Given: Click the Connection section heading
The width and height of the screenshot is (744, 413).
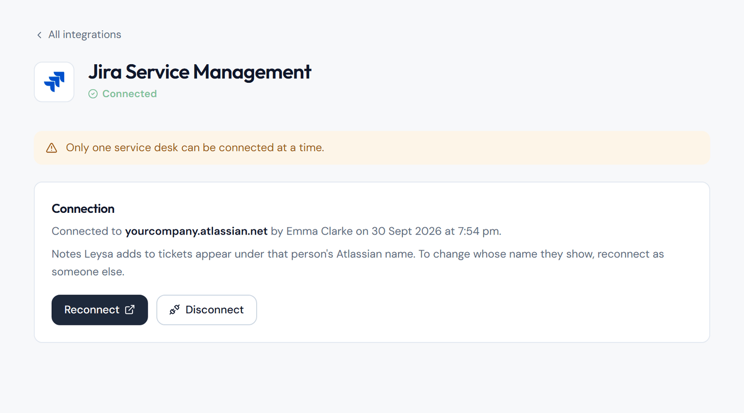Looking at the screenshot, I should point(83,209).
